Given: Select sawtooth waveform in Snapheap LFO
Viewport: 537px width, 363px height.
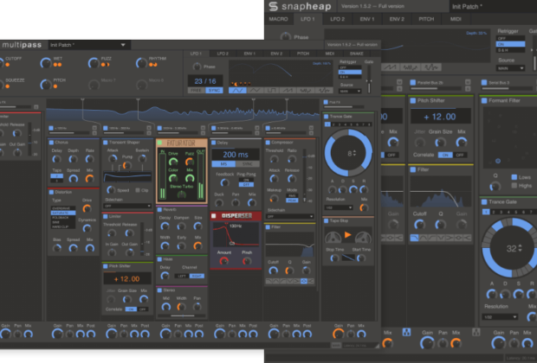Looking at the screenshot, I should click(x=391, y=67).
